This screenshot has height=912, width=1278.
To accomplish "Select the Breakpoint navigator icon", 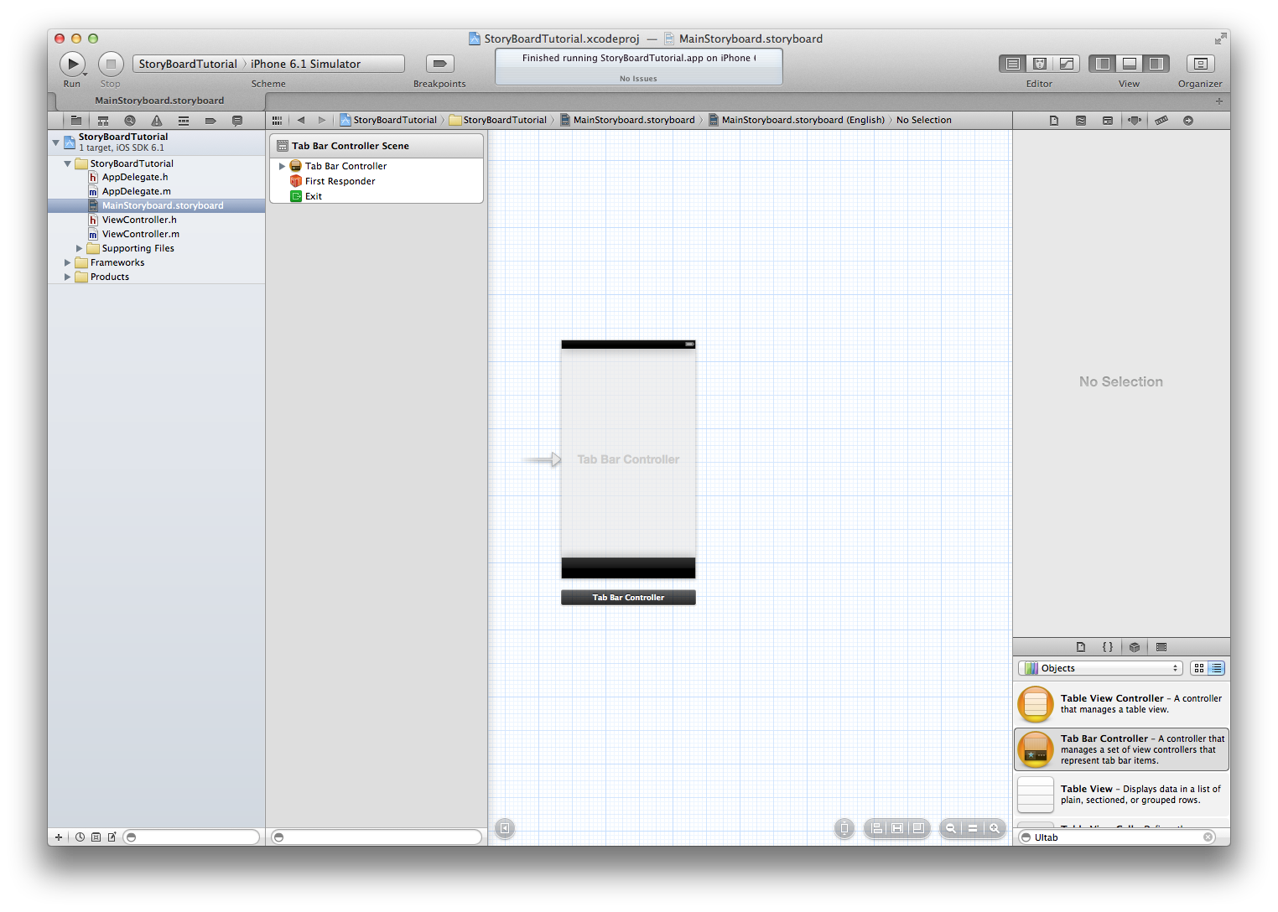I will point(210,121).
